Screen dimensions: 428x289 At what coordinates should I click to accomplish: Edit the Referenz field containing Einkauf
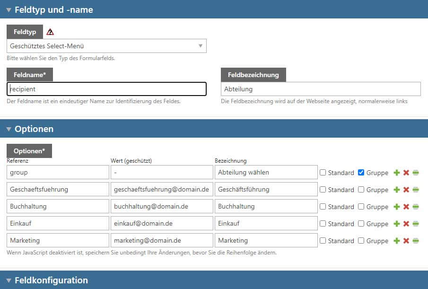[x=58, y=224]
